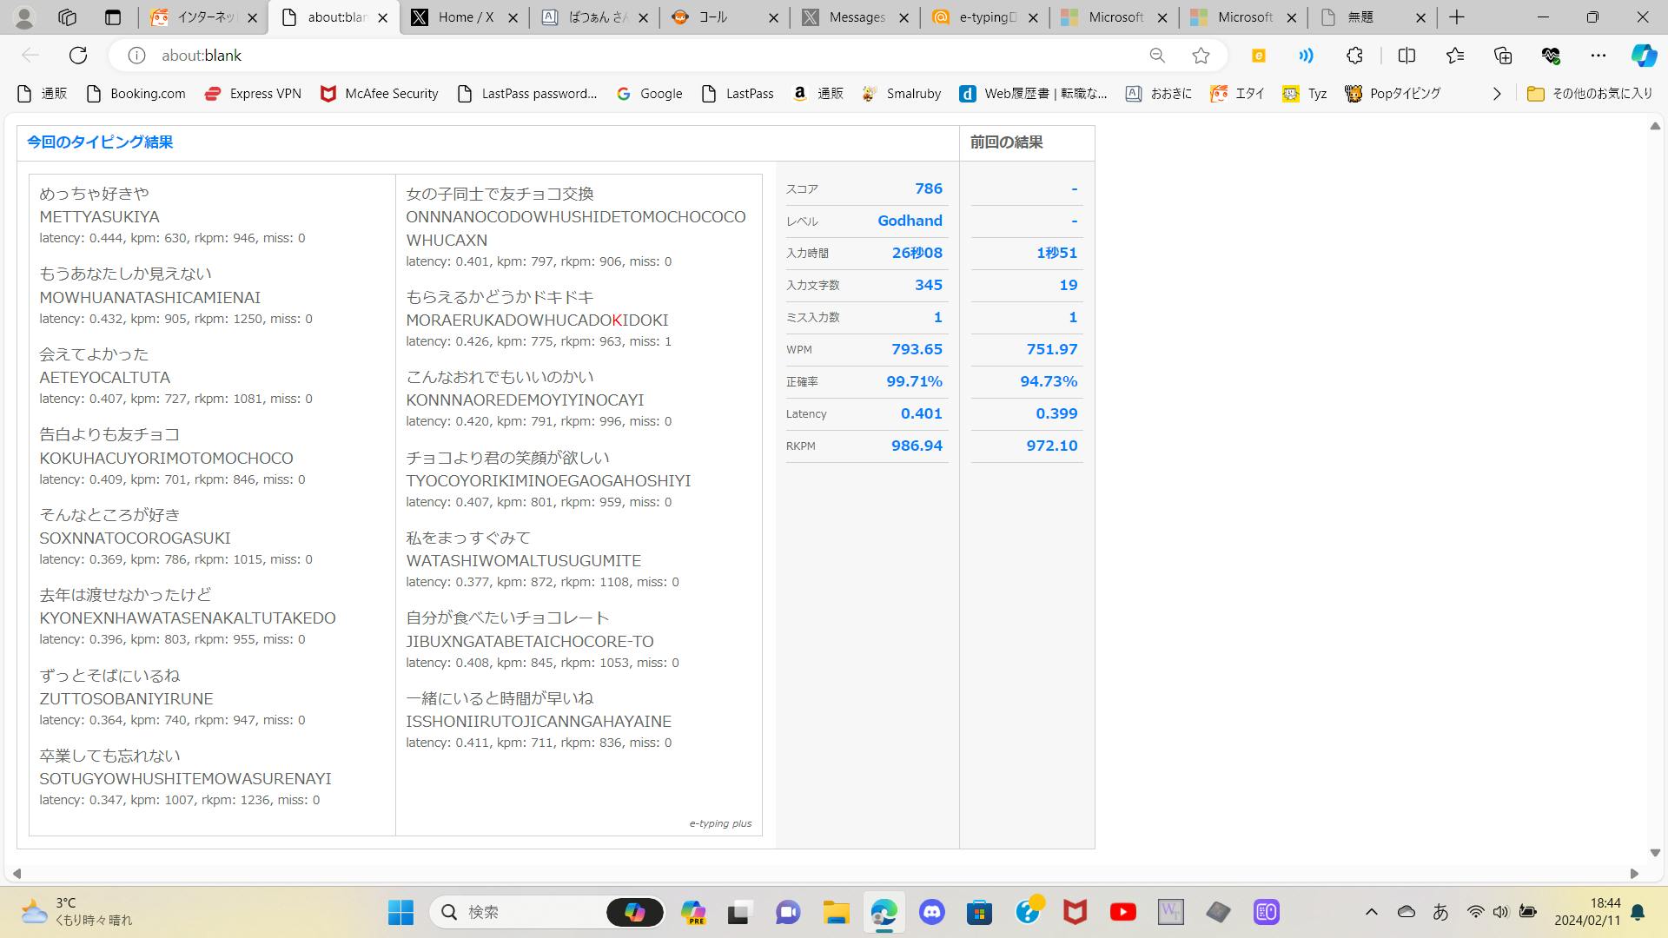Show hidden system tray icons

1371,912
